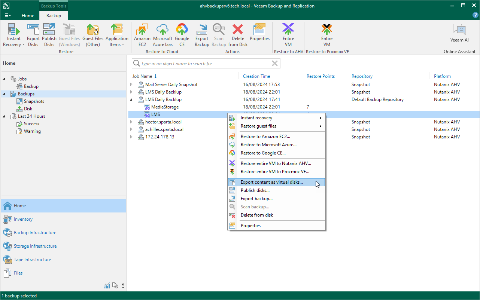Image resolution: width=480 pixels, height=300 pixels.
Task: Choose Export content as virtual disks
Action: pyautogui.click(x=271, y=182)
